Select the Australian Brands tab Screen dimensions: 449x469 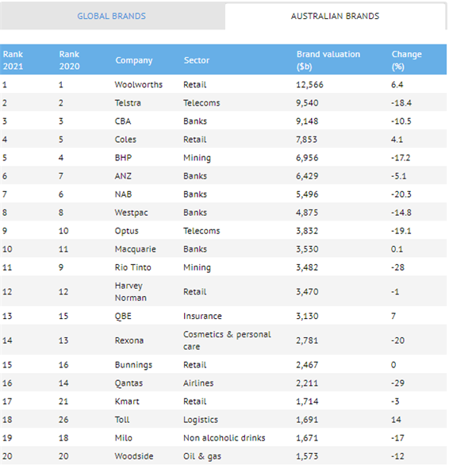(x=335, y=16)
